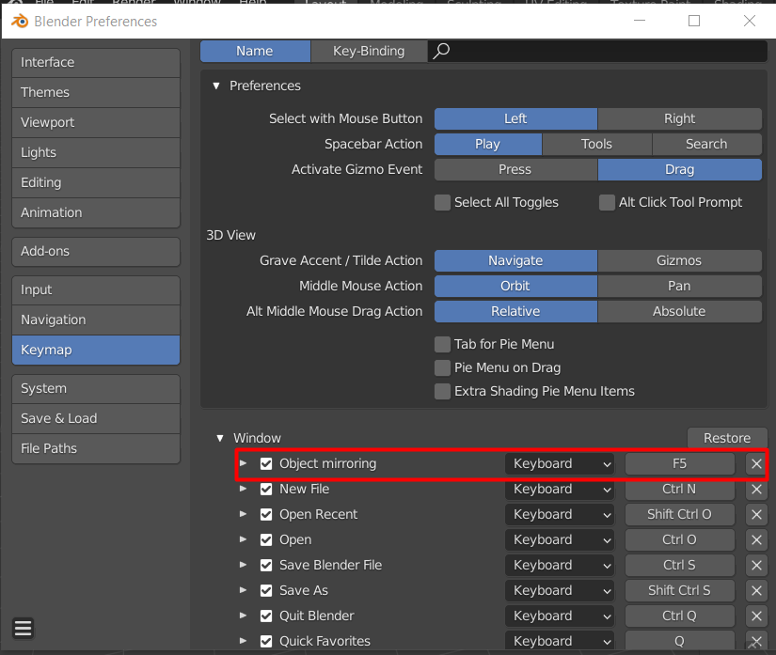The width and height of the screenshot is (776, 655).
Task: Change the Ctrl S shortcut binding
Action: (679, 565)
